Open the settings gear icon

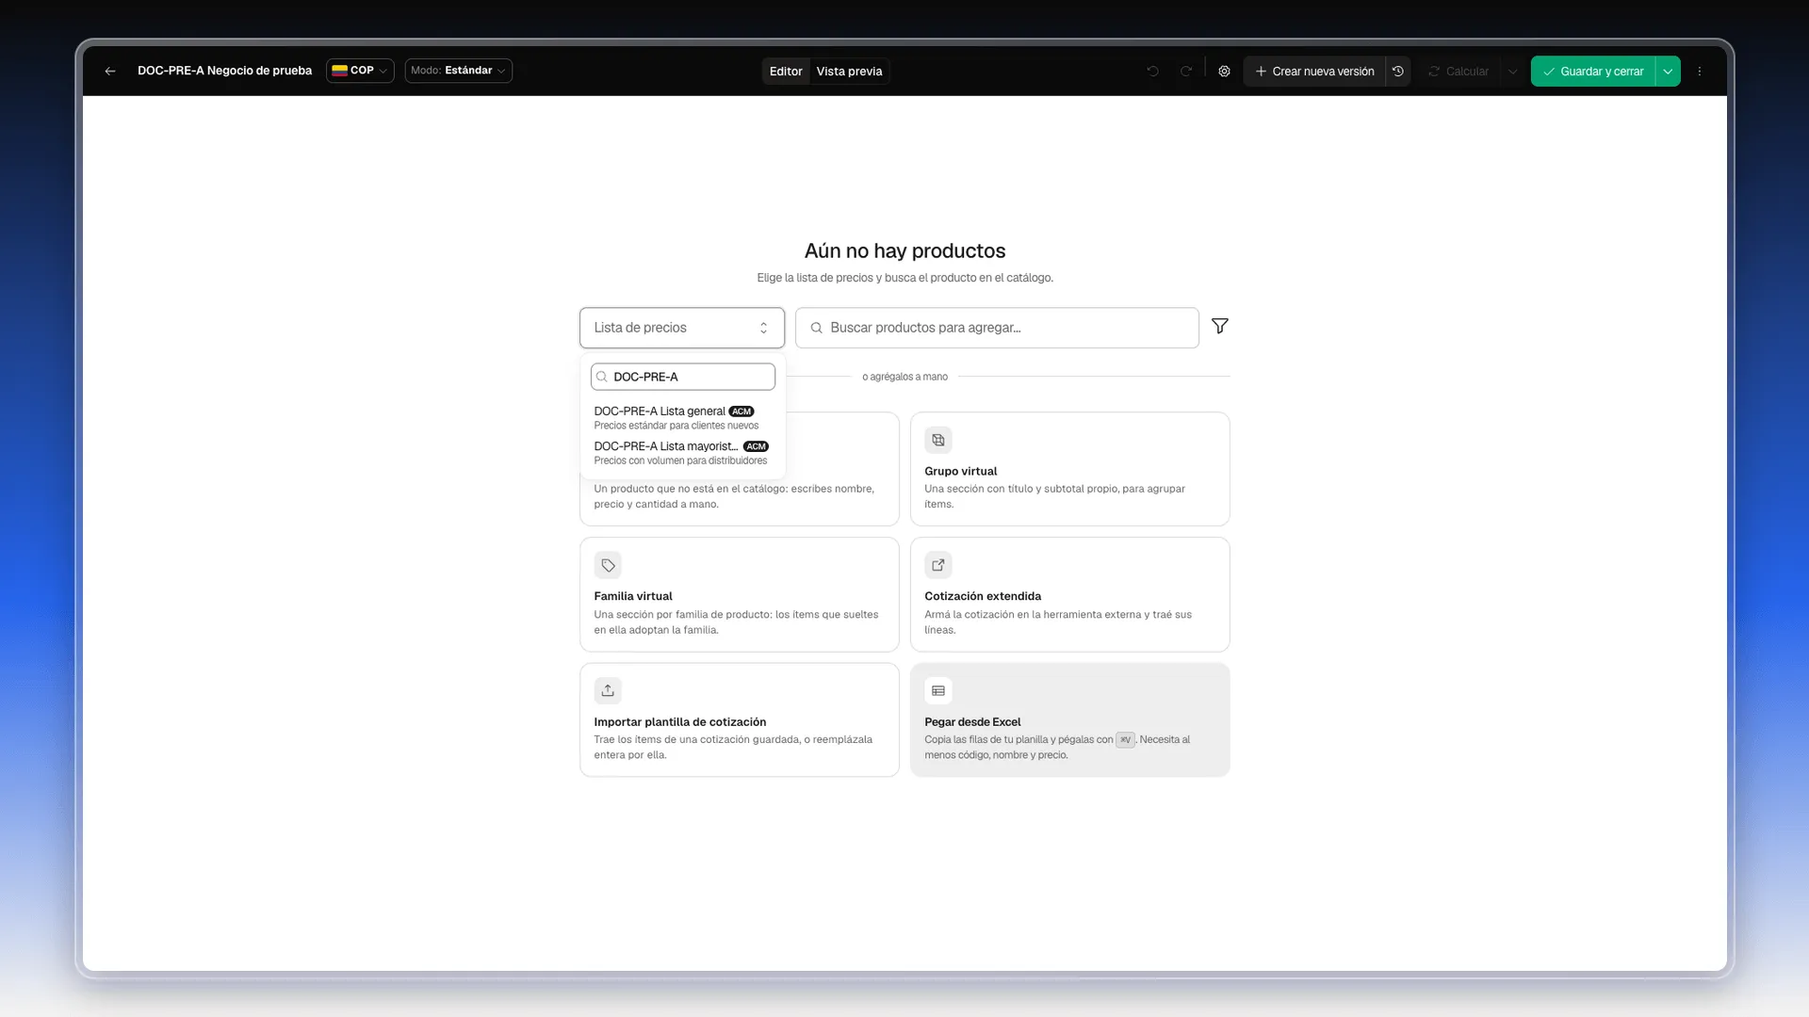1224,72
